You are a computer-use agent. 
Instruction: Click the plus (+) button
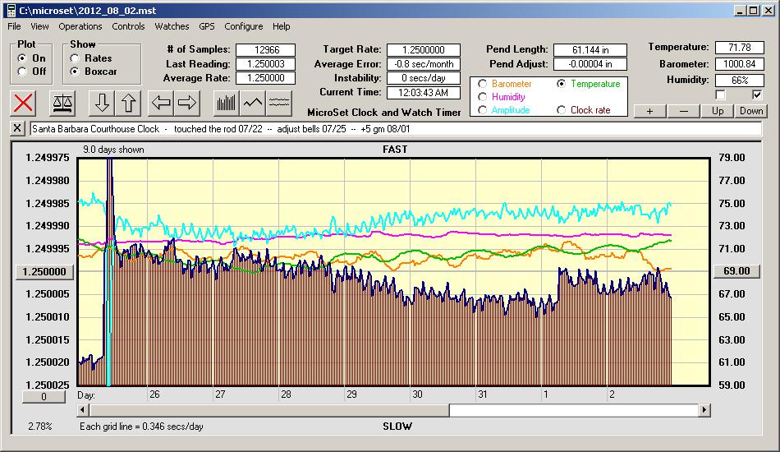649,111
